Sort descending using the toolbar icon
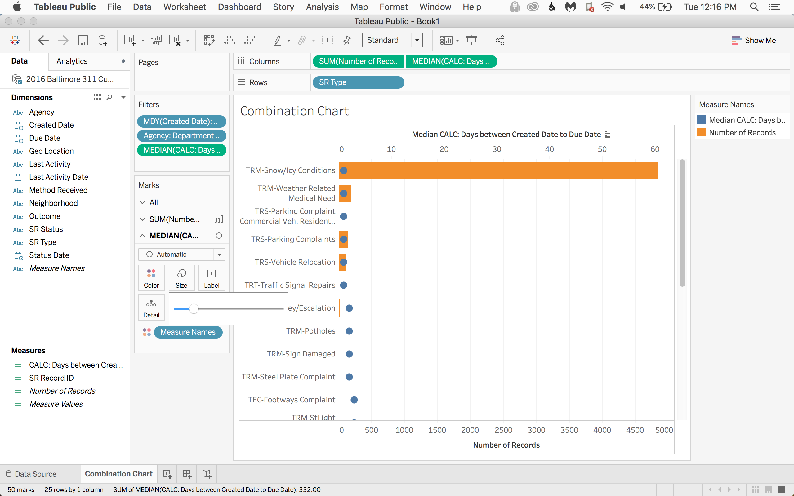Image resolution: width=794 pixels, height=496 pixels. tap(249, 40)
